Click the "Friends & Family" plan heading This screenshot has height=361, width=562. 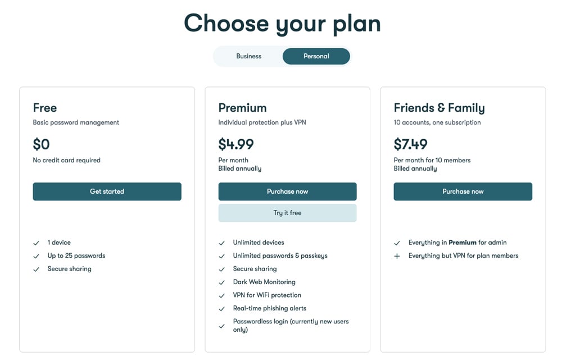(439, 108)
